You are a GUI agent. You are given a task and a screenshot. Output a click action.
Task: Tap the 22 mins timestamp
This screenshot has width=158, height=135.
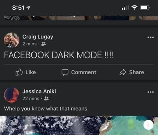click(31, 98)
